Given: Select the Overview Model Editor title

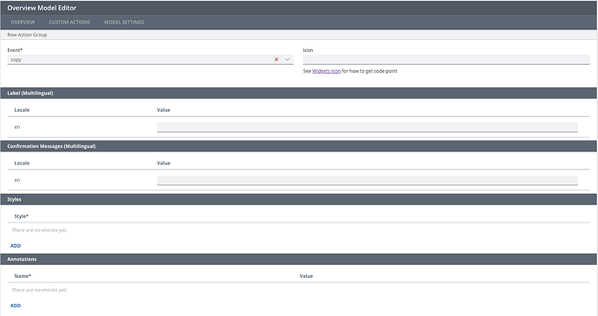Looking at the screenshot, I should [x=42, y=8].
